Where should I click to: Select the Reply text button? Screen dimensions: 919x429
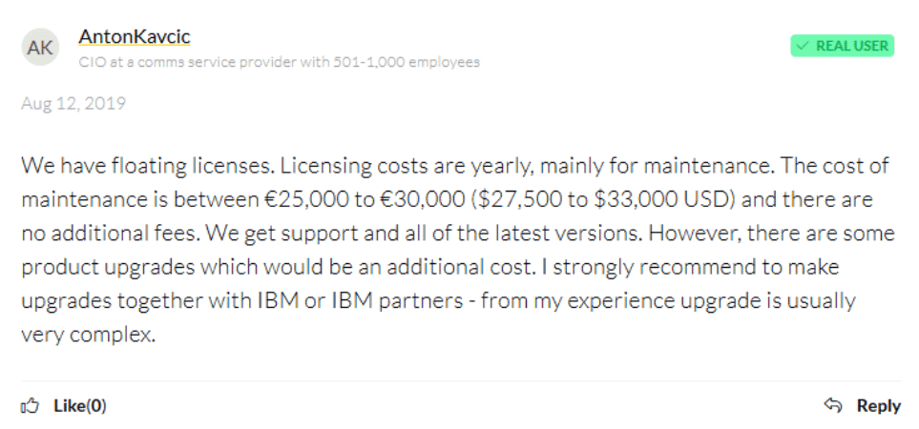point(879,405)
